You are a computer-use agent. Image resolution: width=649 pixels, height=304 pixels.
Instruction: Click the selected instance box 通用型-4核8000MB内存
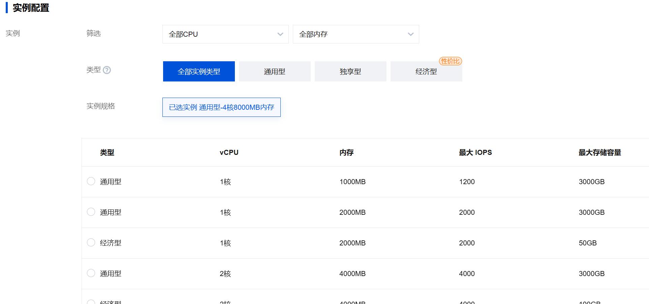coord(221,107)
